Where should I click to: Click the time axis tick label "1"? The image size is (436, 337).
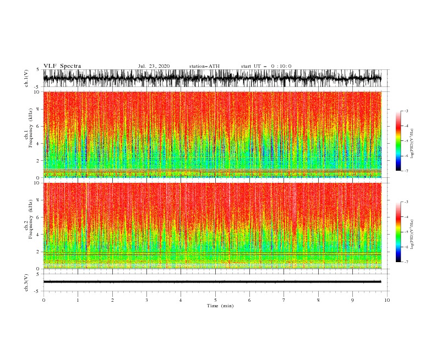[78, 300]
